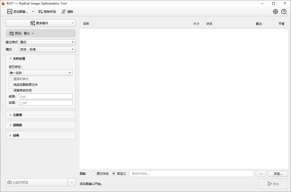Maximize the RIOT window
Screen dimensions: 291x192
click(x=273, y=3)
